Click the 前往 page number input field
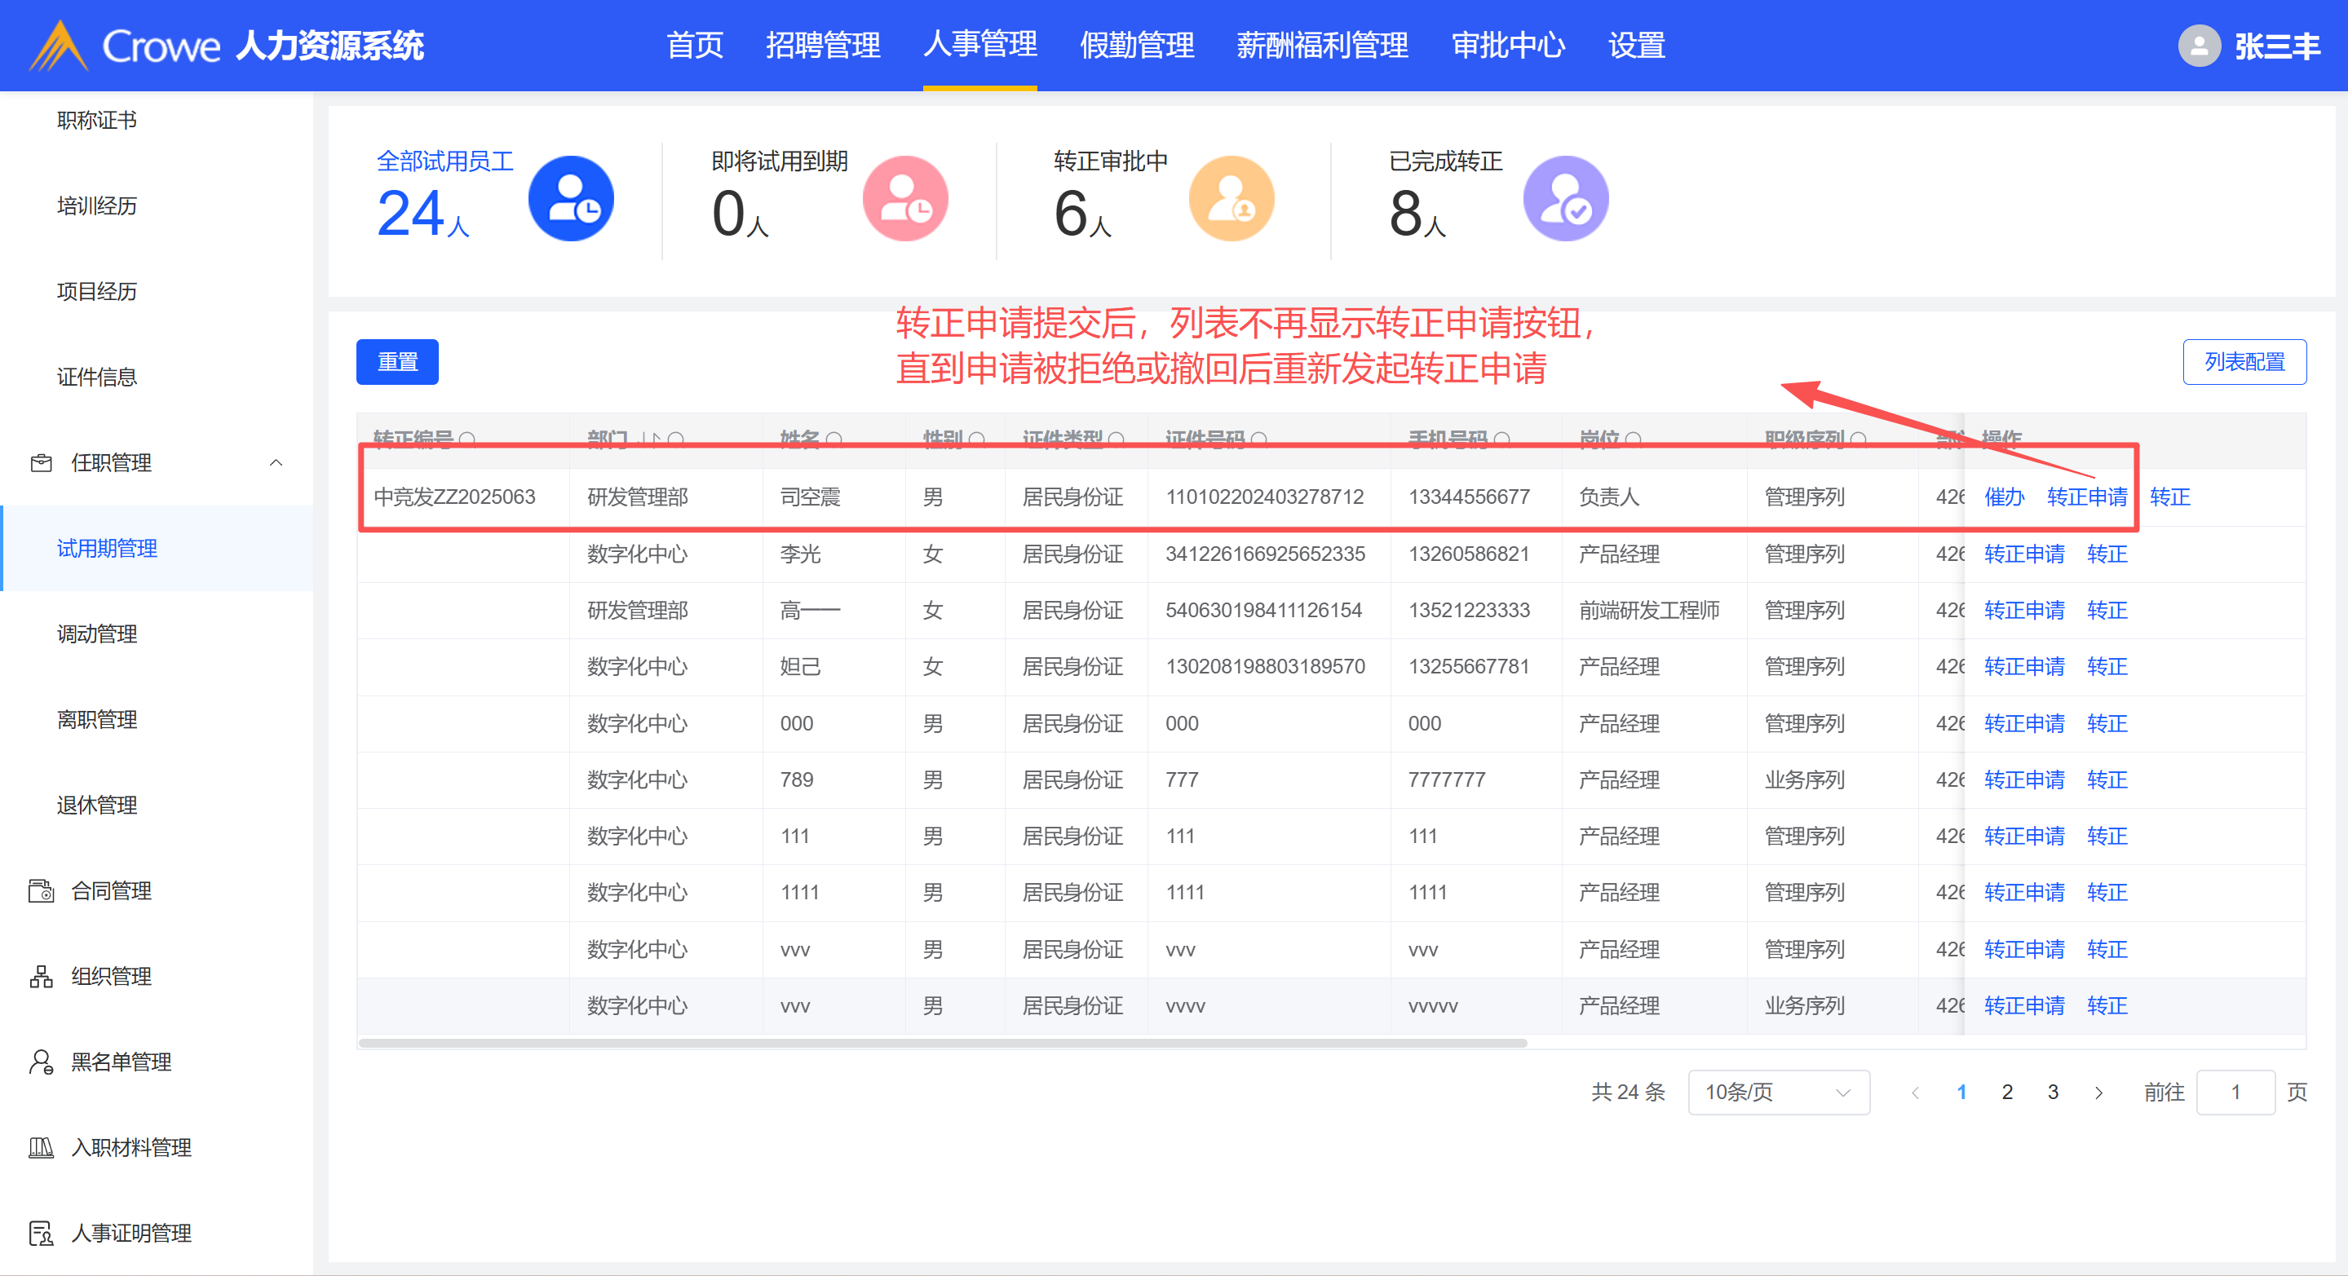Viewport: 2348px width, 1276px height. point(2235,1092)
